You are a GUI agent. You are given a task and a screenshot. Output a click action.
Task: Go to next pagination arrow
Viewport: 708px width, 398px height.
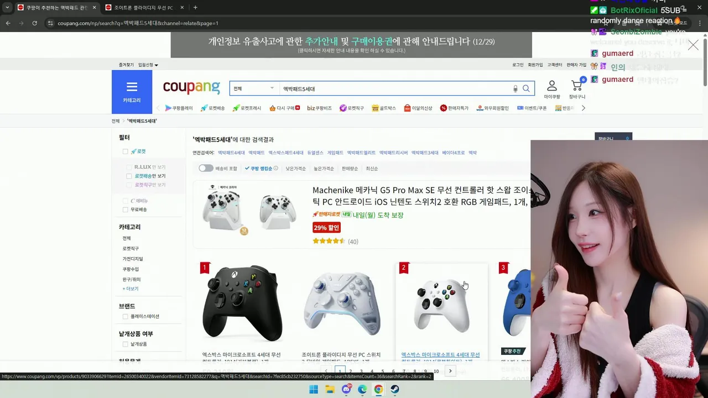[x=450, y=371]
